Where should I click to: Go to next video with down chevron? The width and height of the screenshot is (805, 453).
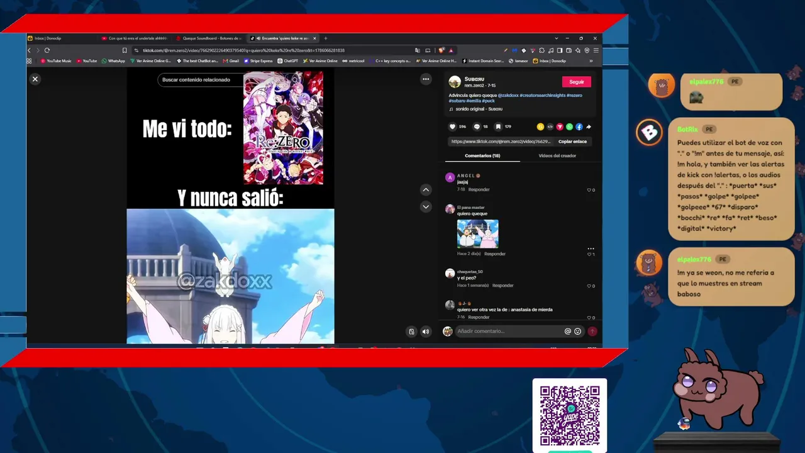click(426, 206)
